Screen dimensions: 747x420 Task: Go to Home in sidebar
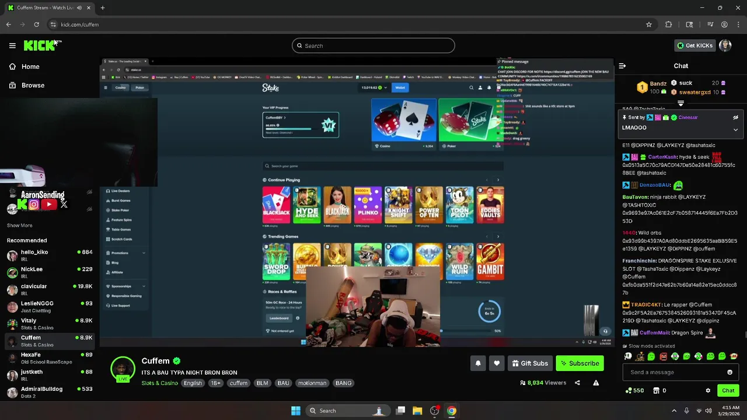(25, 66)
